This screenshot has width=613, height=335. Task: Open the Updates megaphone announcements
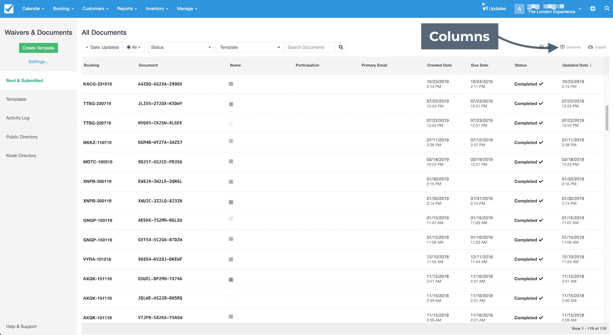coord(494,9)
